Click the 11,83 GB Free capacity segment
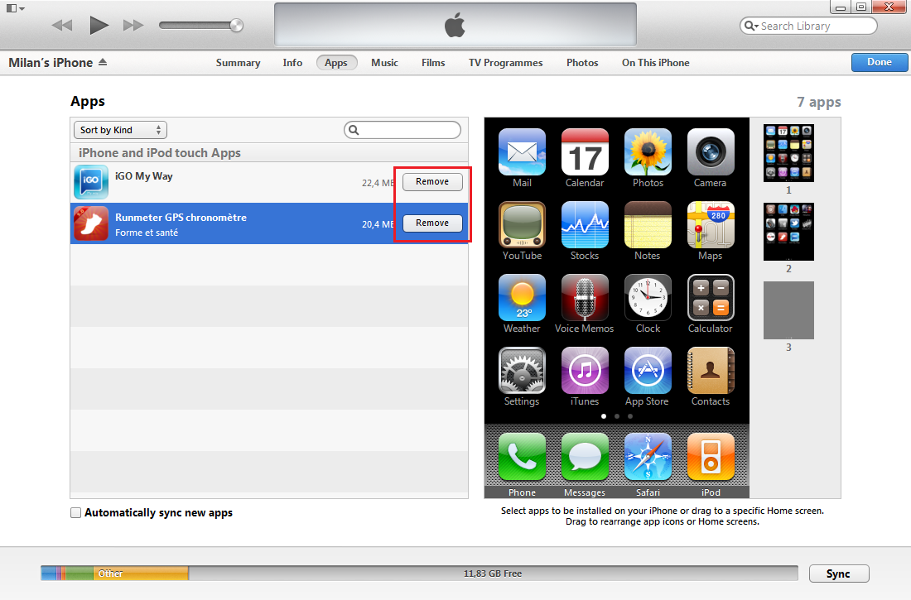This screenshot has height=600, width=911. (x=493, y=574)
